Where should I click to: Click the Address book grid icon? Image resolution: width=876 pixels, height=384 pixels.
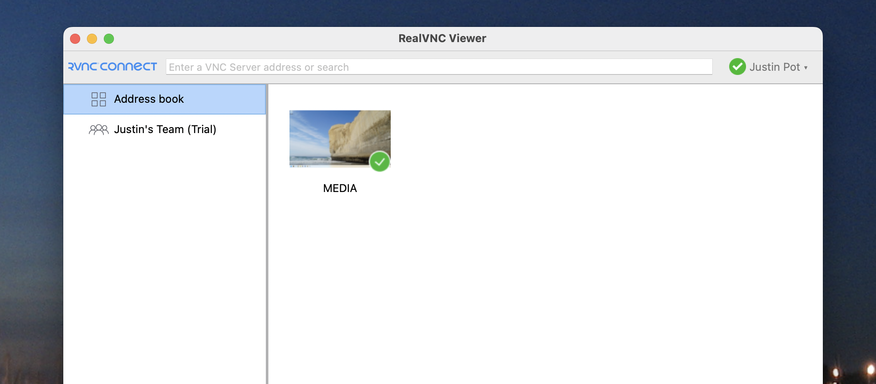(x=99, y=99)
